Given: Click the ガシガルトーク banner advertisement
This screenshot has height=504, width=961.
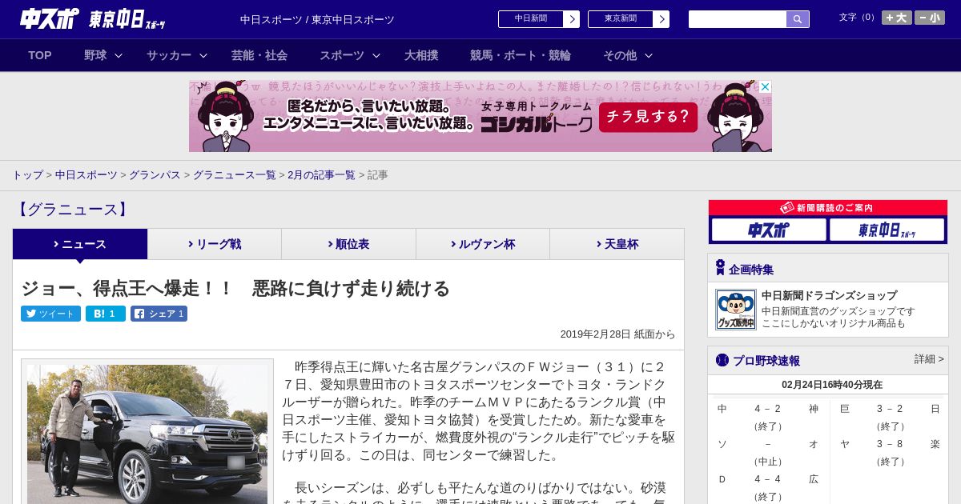Looking at the screenshot, I should tap(480, 116).
